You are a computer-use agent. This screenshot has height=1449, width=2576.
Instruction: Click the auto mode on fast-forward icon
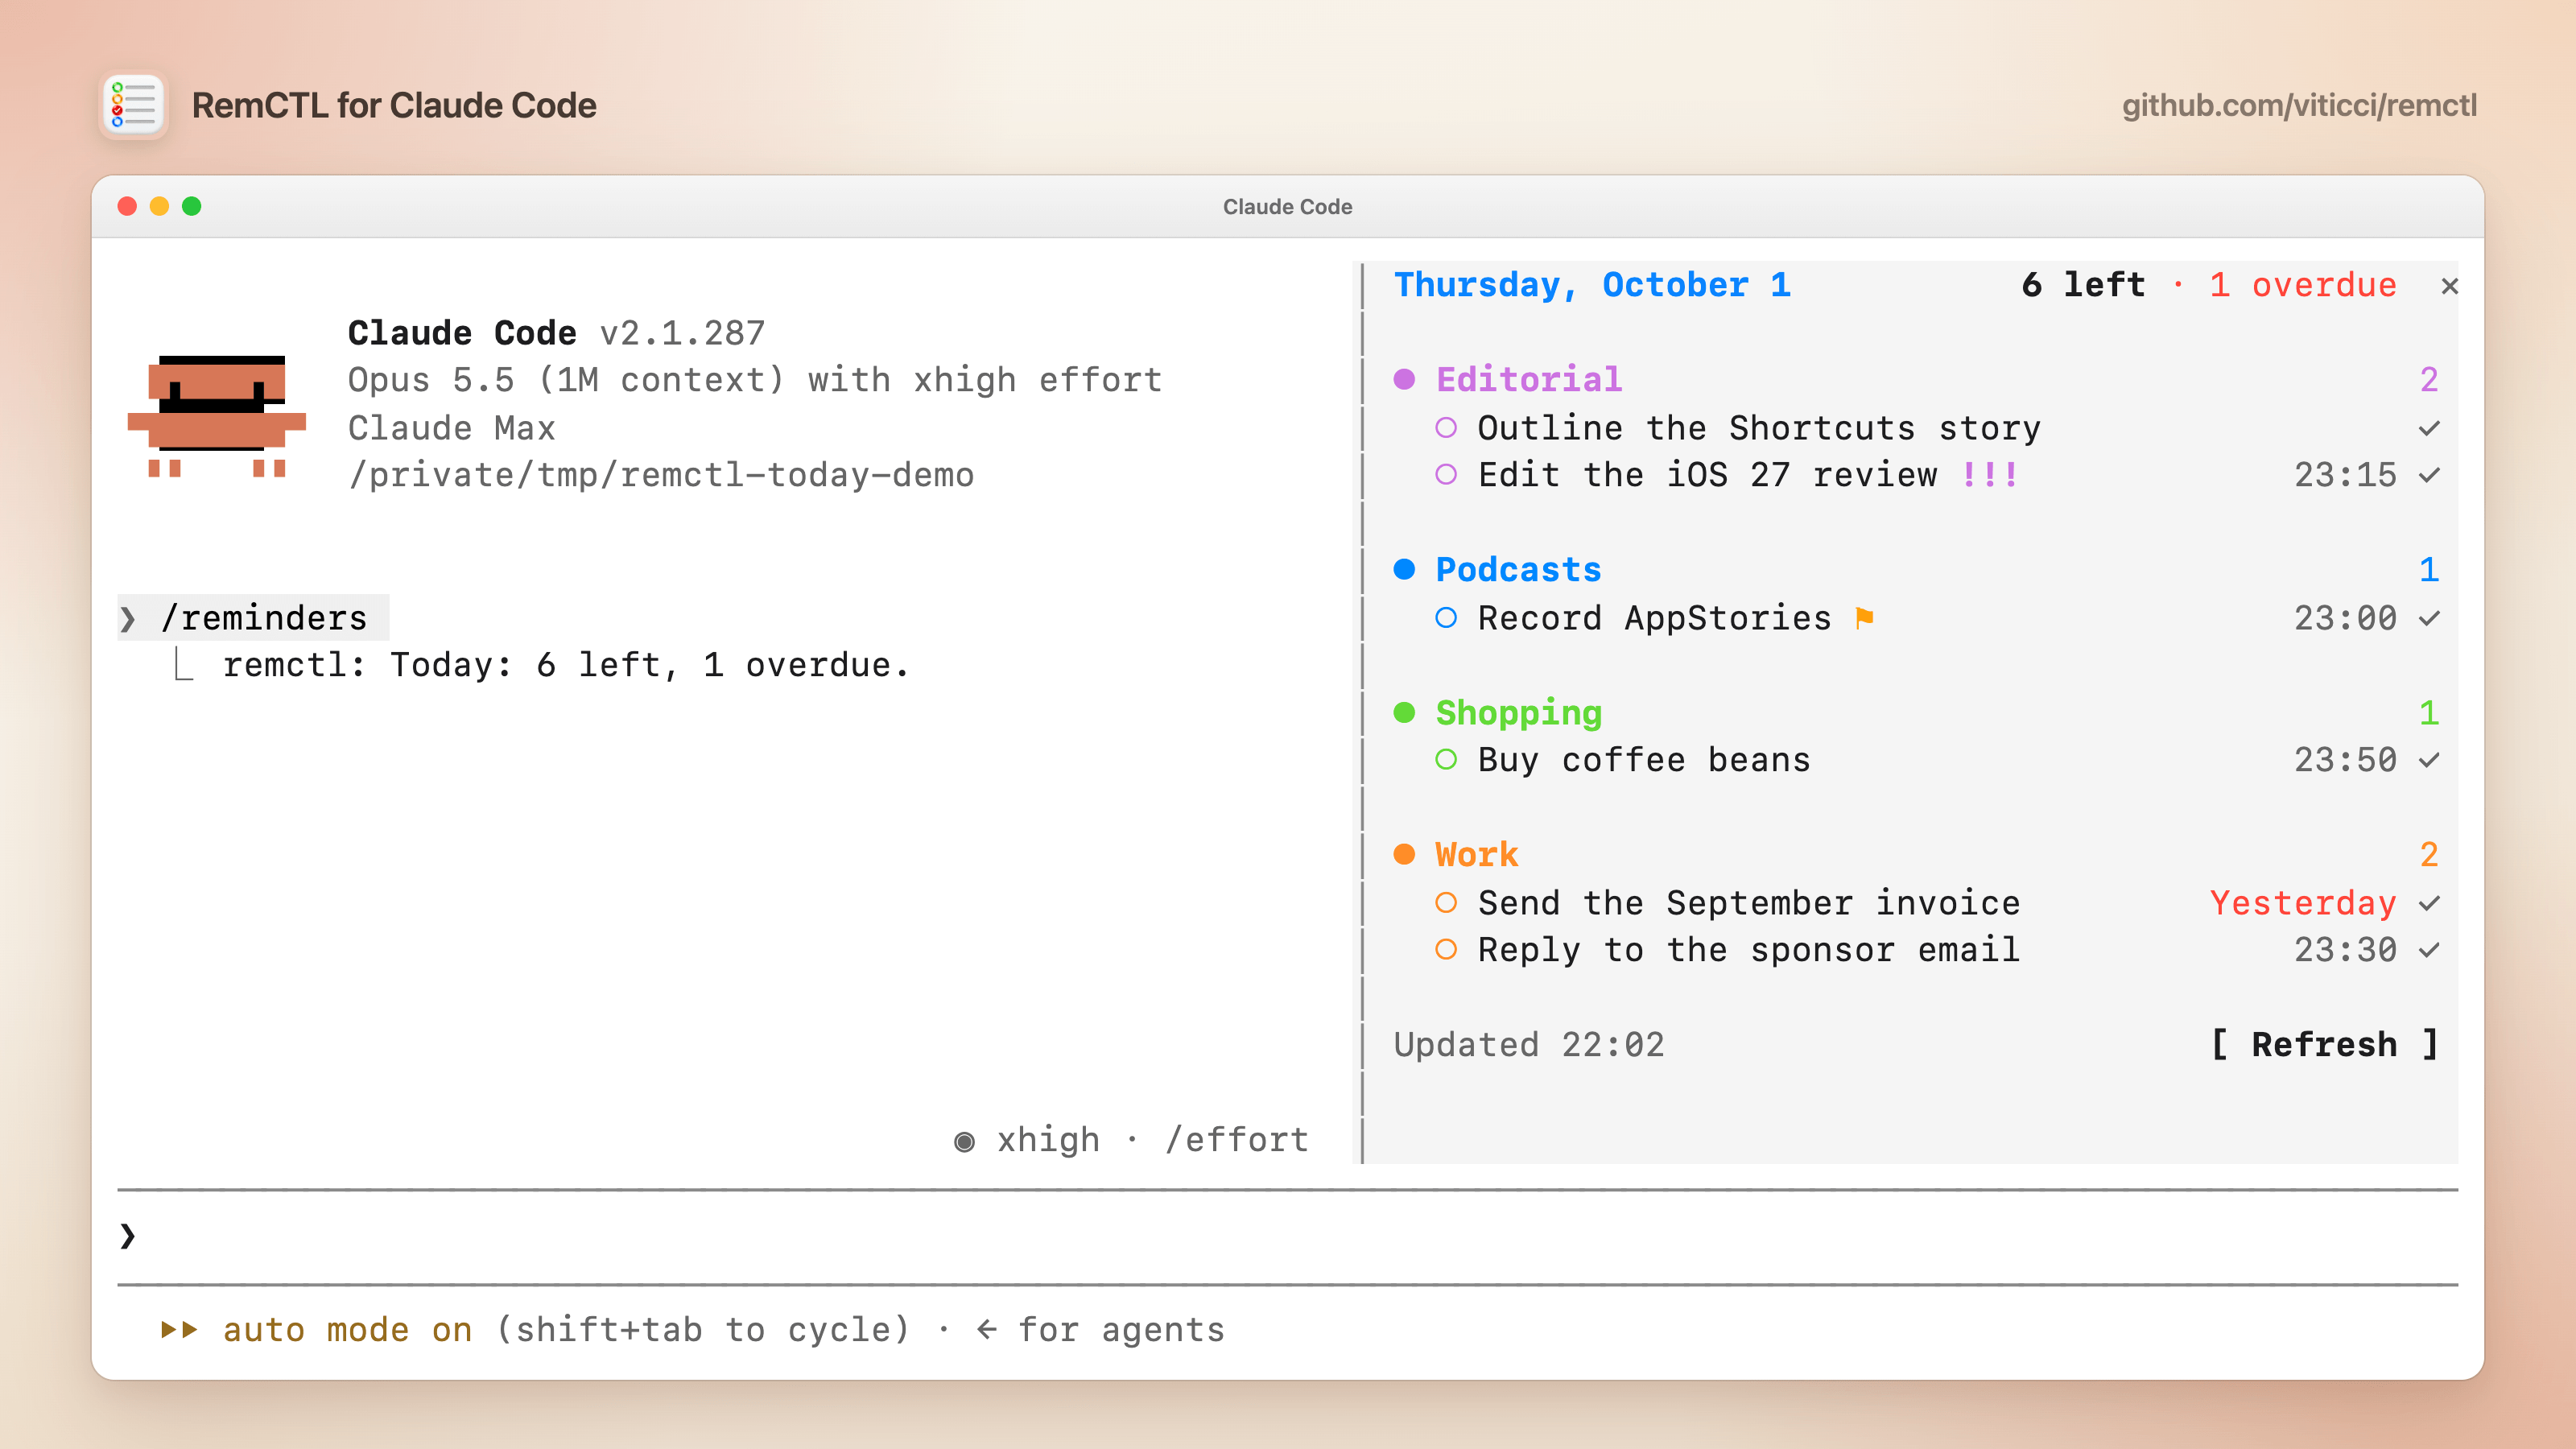(x=180, y=1329)
